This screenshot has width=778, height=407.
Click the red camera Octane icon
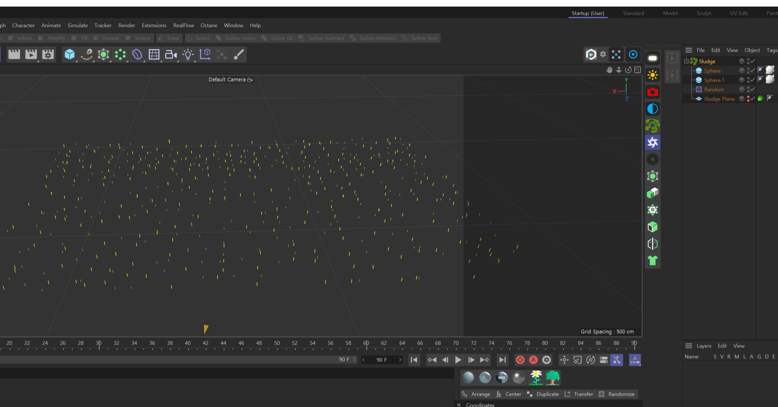[x=653, y=92]
